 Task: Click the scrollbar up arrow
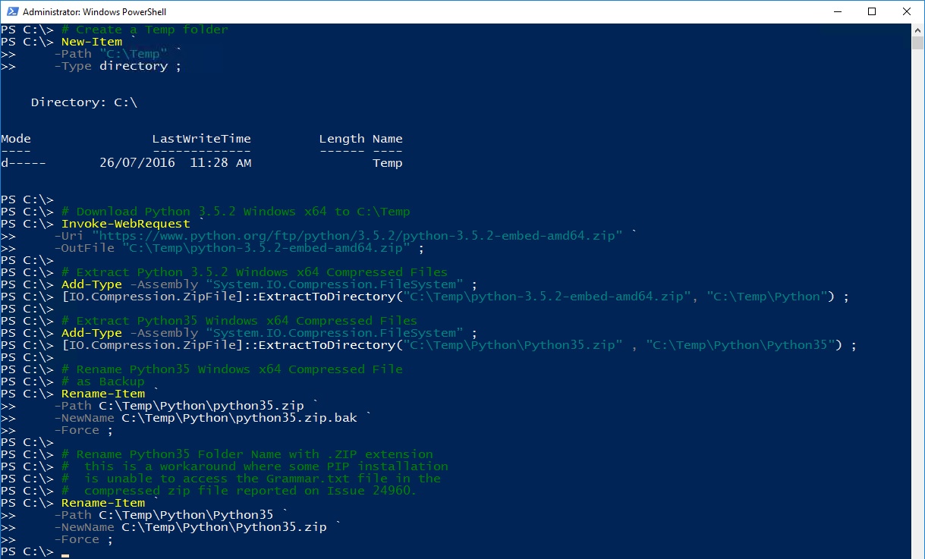[x=918, y=30]
